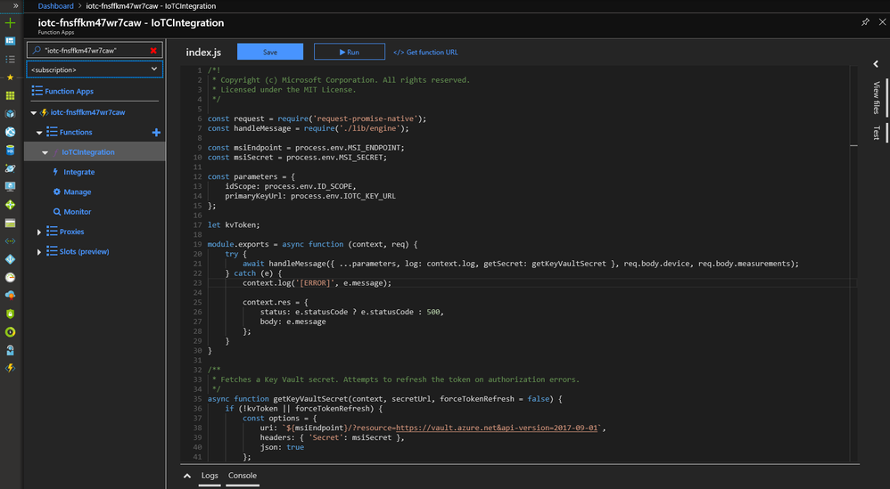
Task: Open Manage with the gear icon
Action: point(77,192)
